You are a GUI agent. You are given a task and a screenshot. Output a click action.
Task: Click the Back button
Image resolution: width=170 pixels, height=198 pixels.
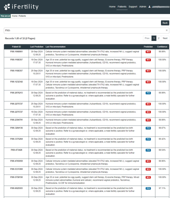pyautogui.click(x=165, y=23)
